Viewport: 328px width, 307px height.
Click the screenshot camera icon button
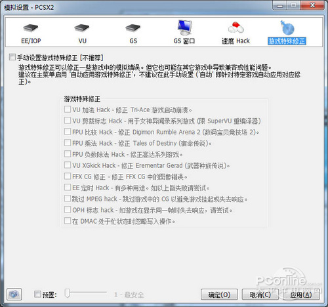pyautogui.click(x=14, y=295)
